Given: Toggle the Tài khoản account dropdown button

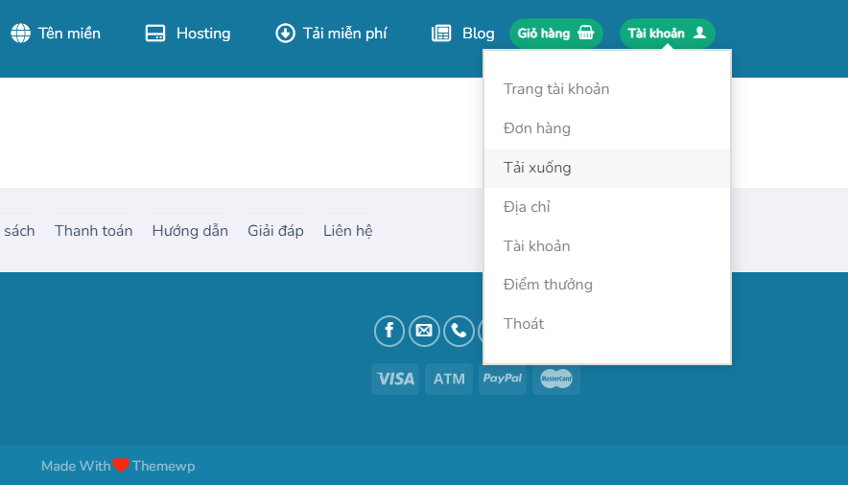Looking at the screenshot, I should pos(667,34).
